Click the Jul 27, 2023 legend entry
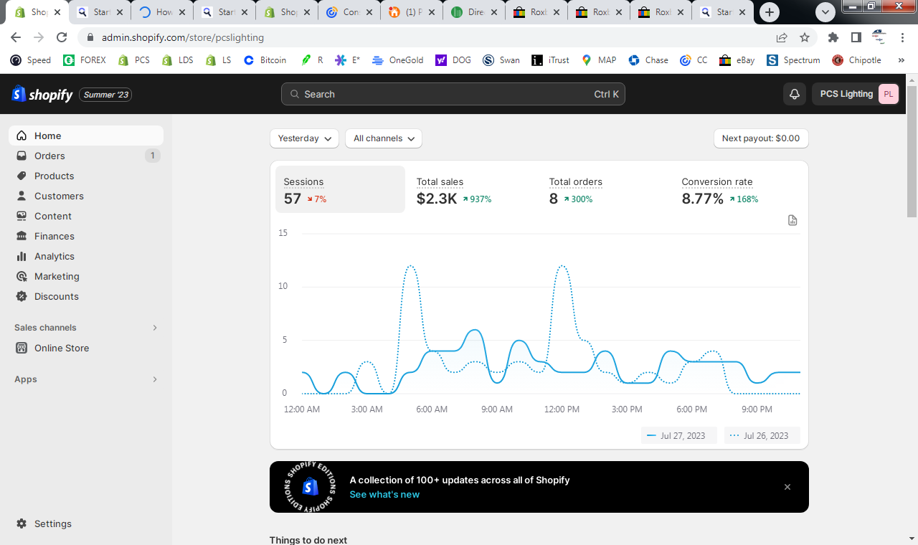The height and width of the screenshot is (545, 918). tap(678, 435)
